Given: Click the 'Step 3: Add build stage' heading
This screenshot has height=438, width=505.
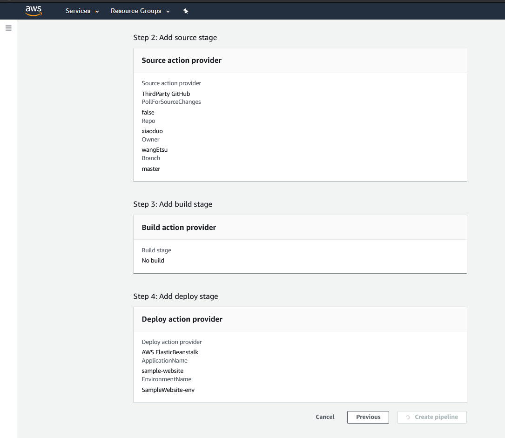Looking at the screenshot, I should pos(173,204).
